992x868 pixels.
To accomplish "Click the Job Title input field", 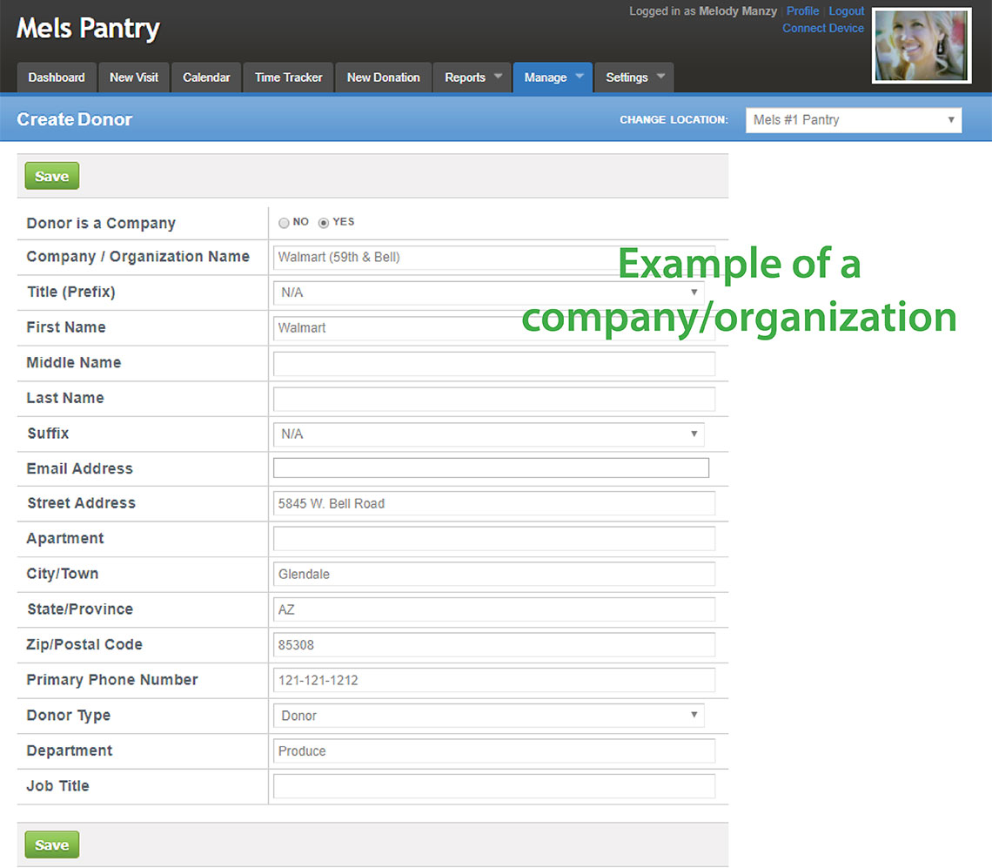I will 494,787.
